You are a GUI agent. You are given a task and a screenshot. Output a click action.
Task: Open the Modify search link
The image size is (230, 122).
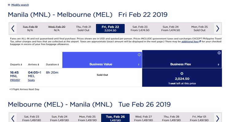click(20, 5)
